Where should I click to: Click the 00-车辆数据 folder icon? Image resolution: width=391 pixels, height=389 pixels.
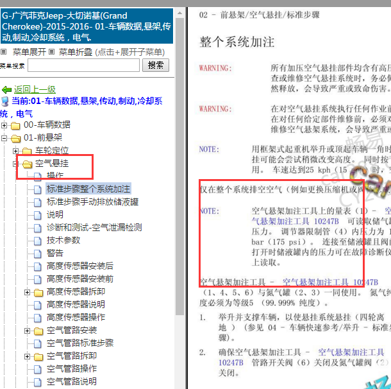tap(15, 126)
